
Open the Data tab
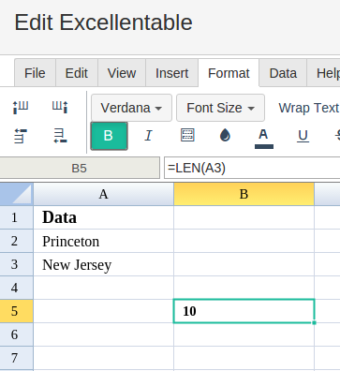tap(283, 73)
